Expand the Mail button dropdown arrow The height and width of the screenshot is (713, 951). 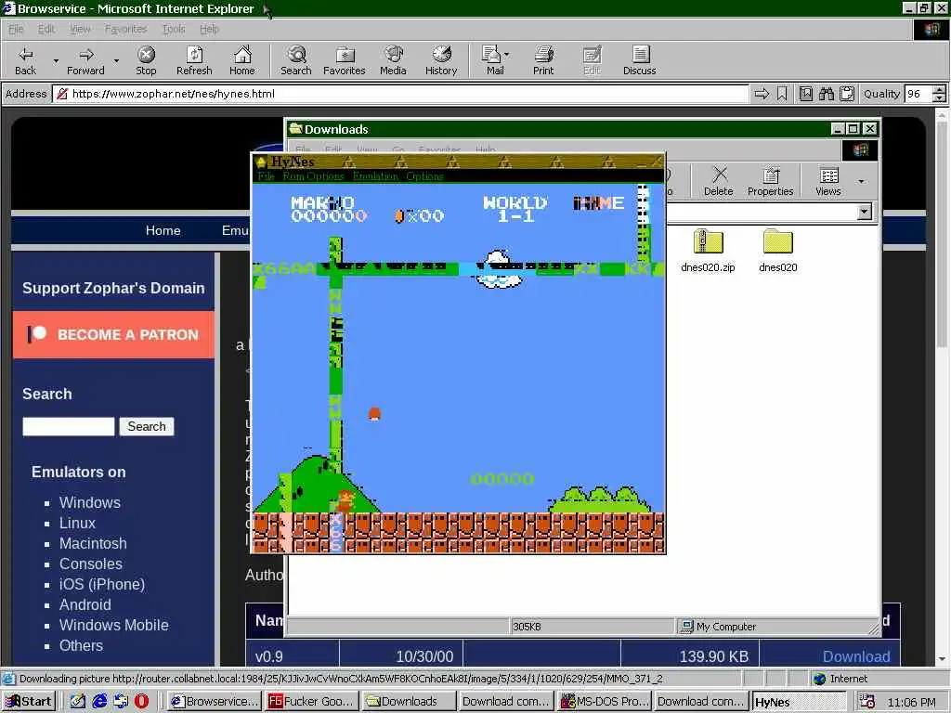point(507,55)
